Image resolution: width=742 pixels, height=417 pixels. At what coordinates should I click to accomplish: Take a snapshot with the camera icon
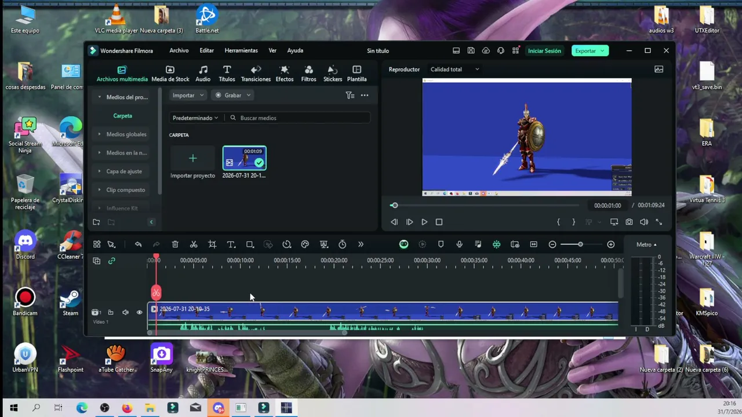[629, 222]
